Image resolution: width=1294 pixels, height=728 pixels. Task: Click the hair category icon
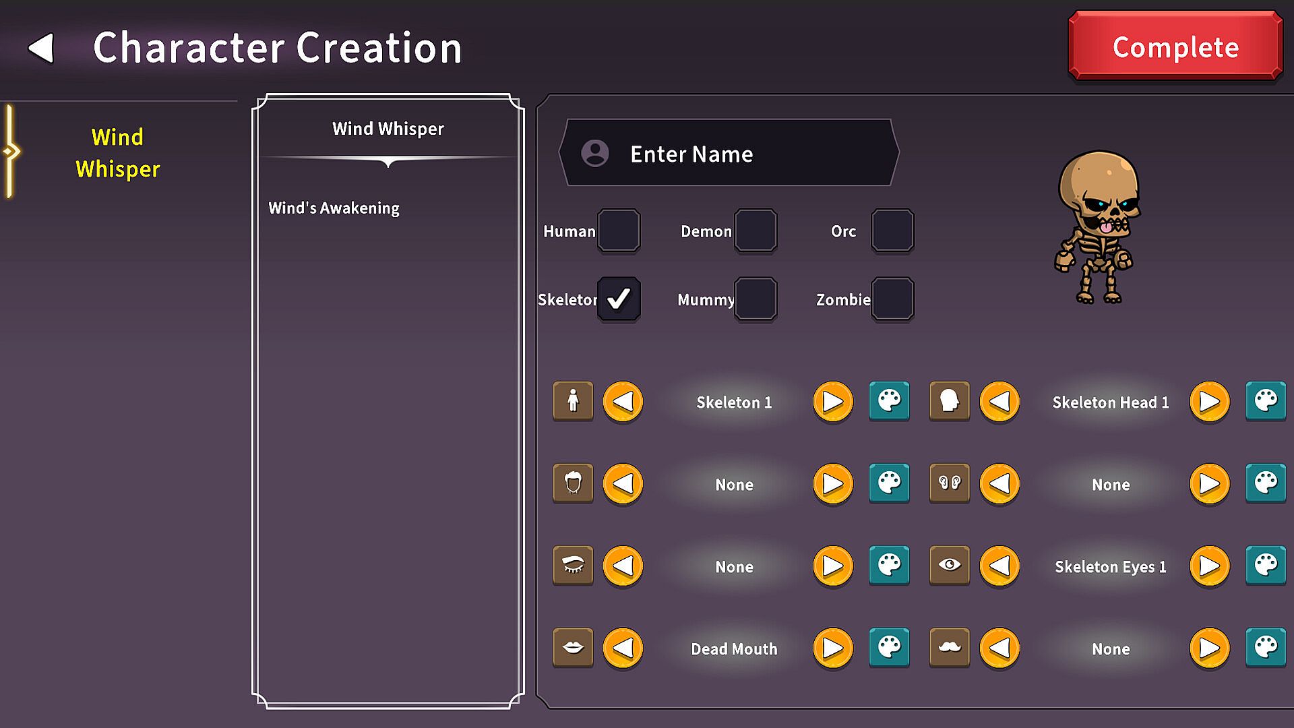pos(573,483)
